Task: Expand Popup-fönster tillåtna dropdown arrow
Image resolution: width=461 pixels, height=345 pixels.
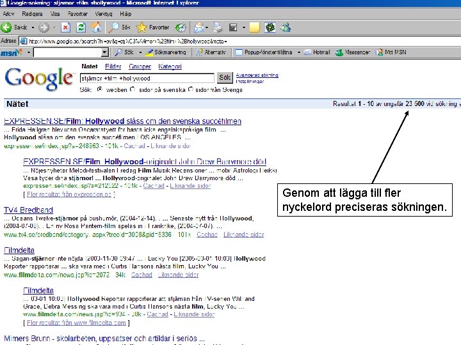Action: [x=299, y=52]
